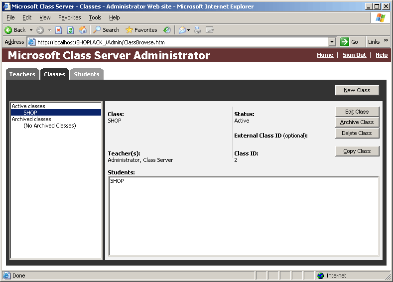Open the Favorites menu
This screenshot has height=282, width=393.
(69, 17)
